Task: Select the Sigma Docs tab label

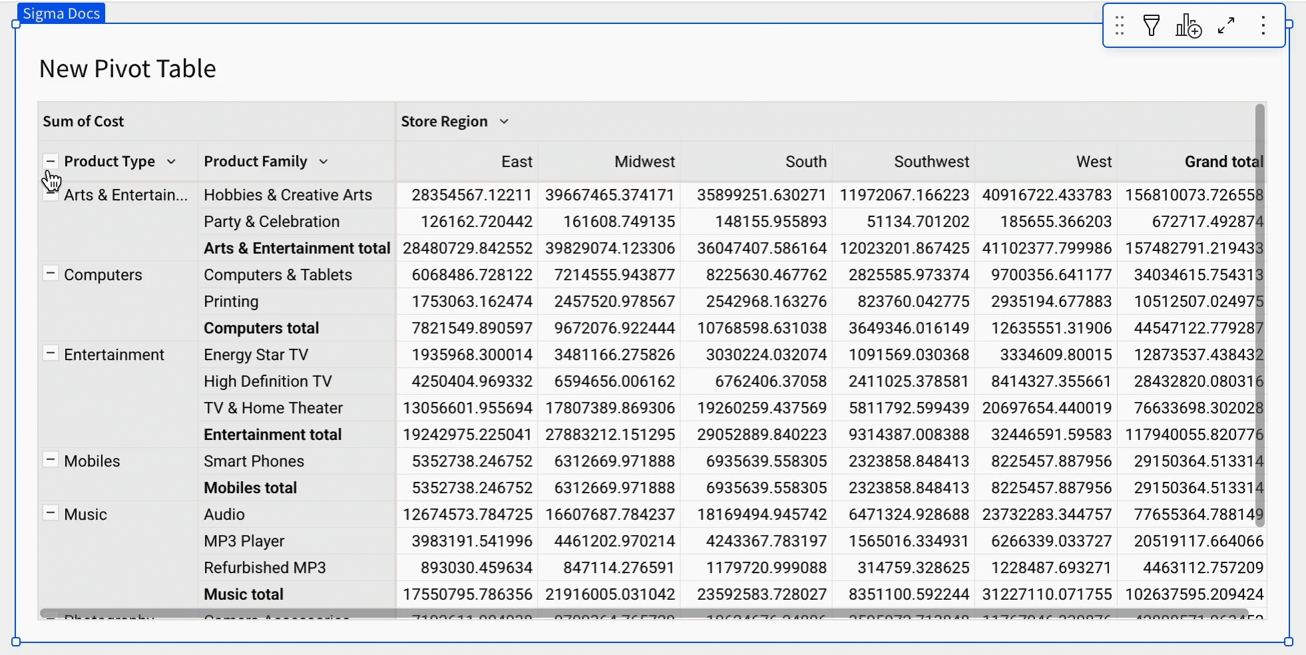Action: (x=61, y=13)
